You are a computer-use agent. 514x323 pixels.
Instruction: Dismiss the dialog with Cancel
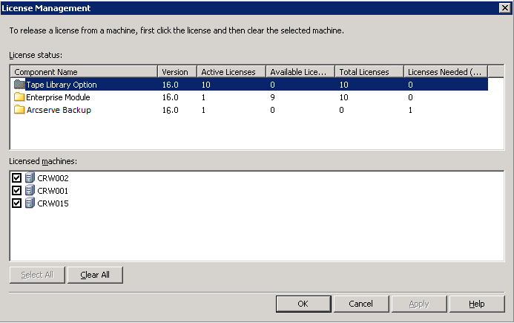361,304
